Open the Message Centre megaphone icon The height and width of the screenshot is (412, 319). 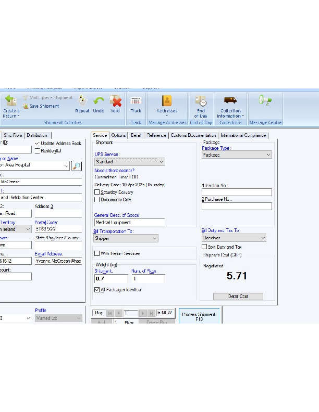coord(265,100)
